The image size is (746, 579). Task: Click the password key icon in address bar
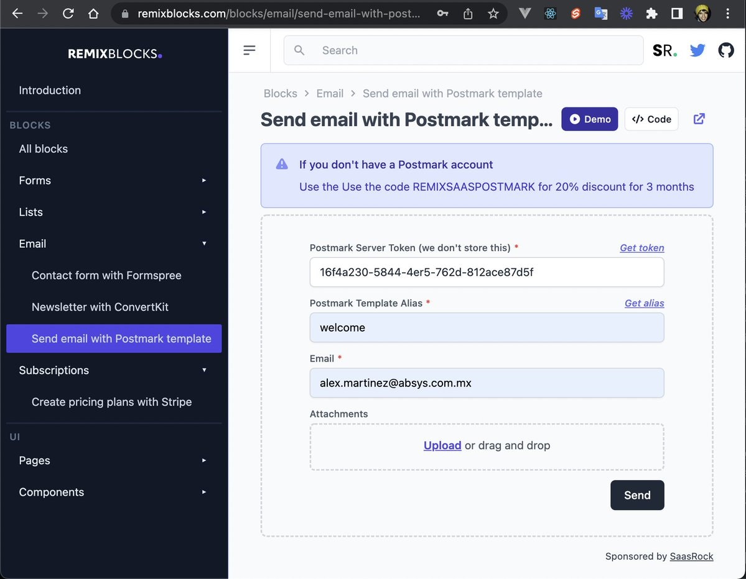(442, 13)
